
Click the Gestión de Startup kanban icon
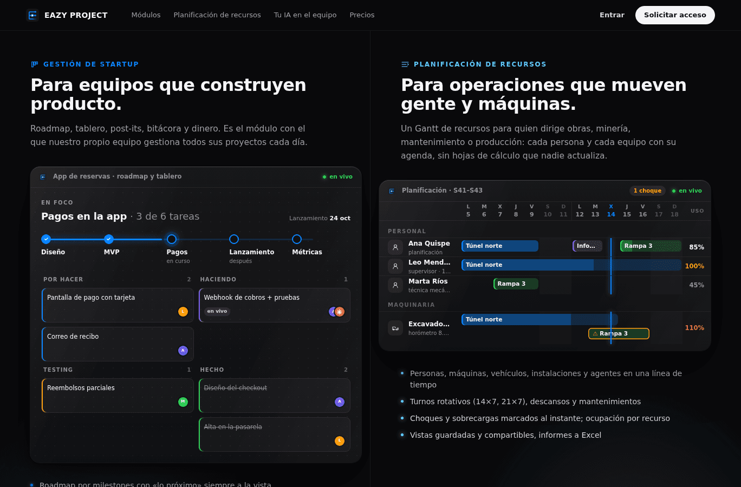(35, 64)
